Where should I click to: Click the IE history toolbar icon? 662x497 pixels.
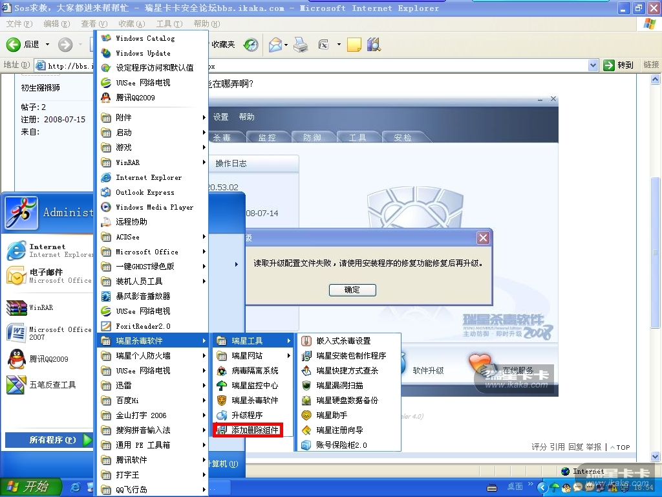pyautogui.click(x=251, y=45)
